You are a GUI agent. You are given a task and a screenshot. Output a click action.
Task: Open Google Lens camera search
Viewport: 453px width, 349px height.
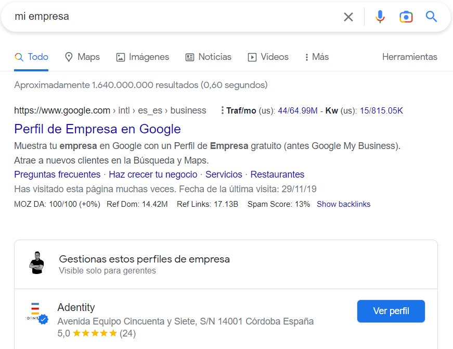406,16
